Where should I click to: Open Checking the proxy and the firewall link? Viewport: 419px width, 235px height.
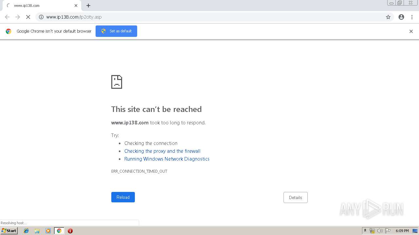pyautogui.click(x=162, y=151)
